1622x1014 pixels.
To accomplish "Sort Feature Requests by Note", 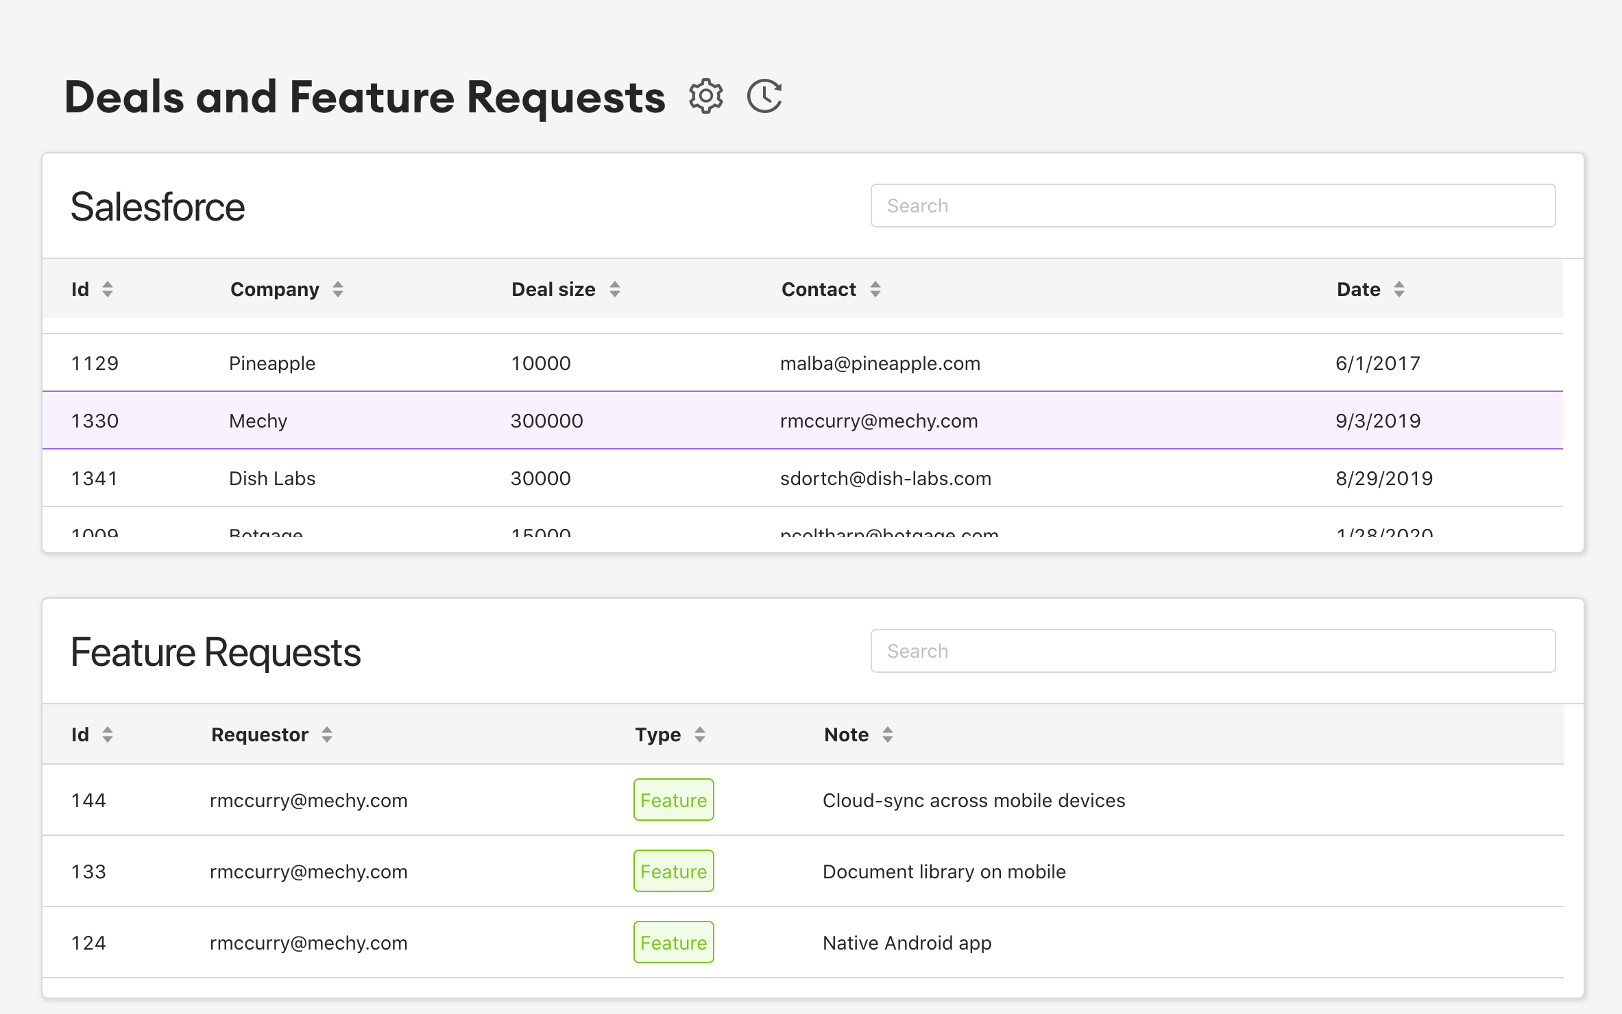I will [888, 734].
